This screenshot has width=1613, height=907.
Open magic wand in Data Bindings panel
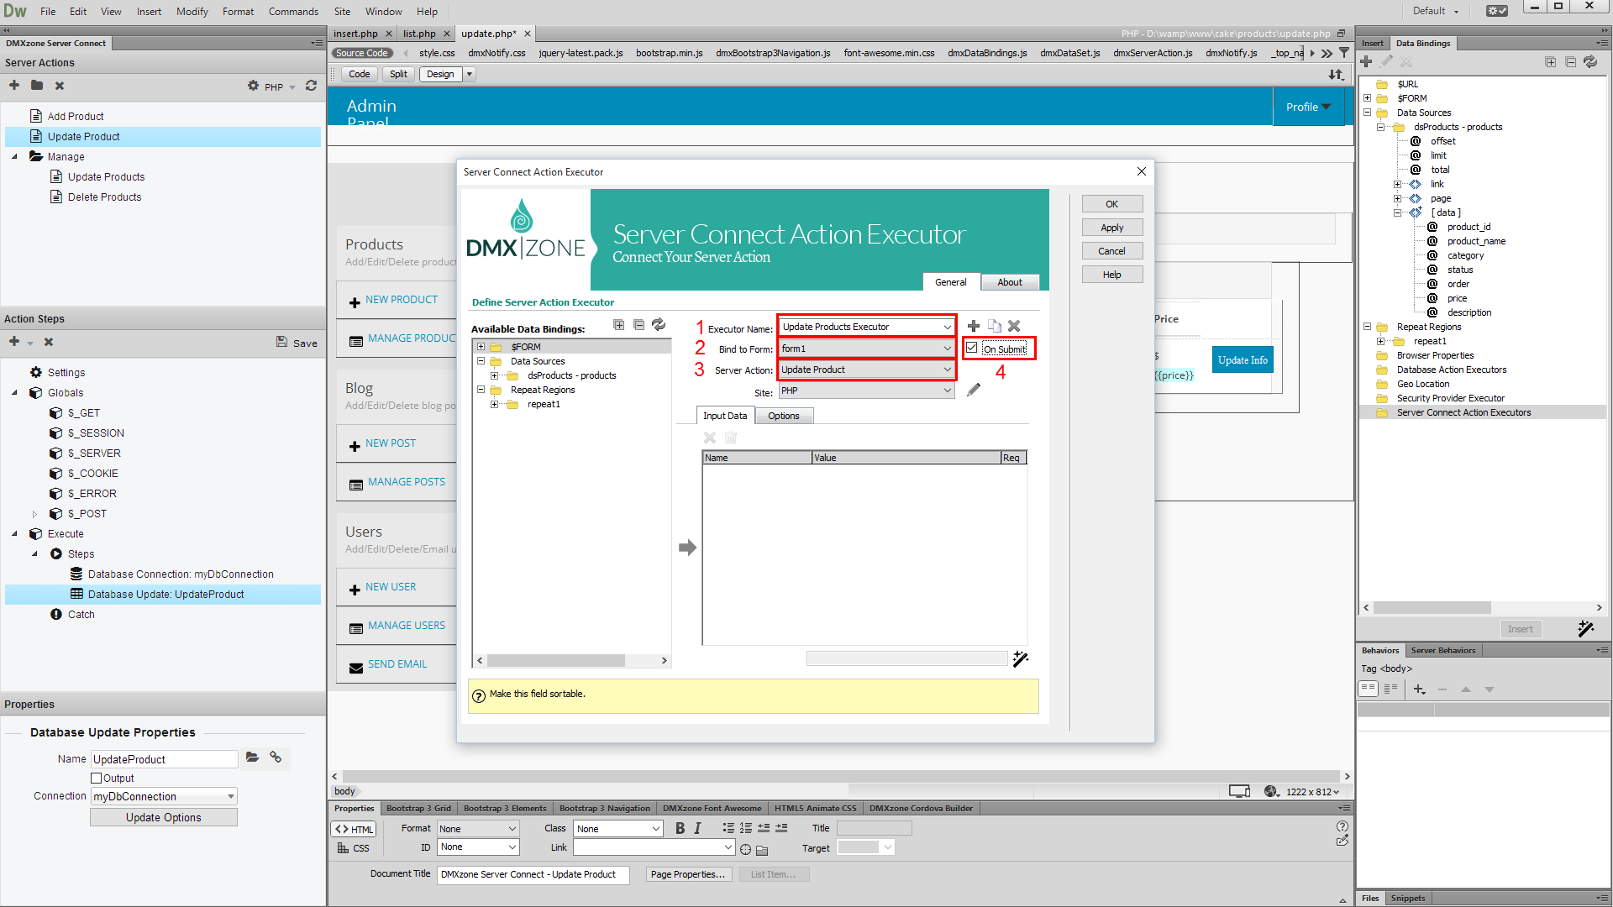(x=1586, y=629)
